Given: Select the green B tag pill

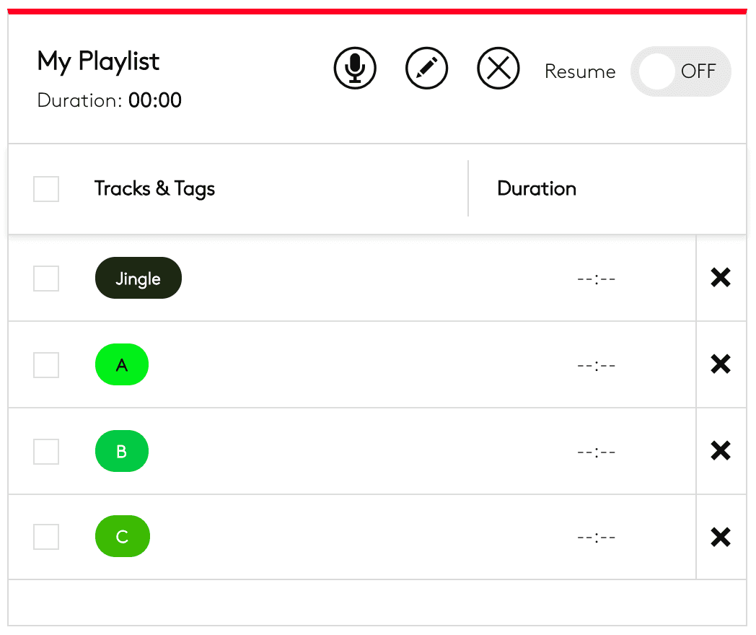Looking at the screenshot, I should coord(122,452).
